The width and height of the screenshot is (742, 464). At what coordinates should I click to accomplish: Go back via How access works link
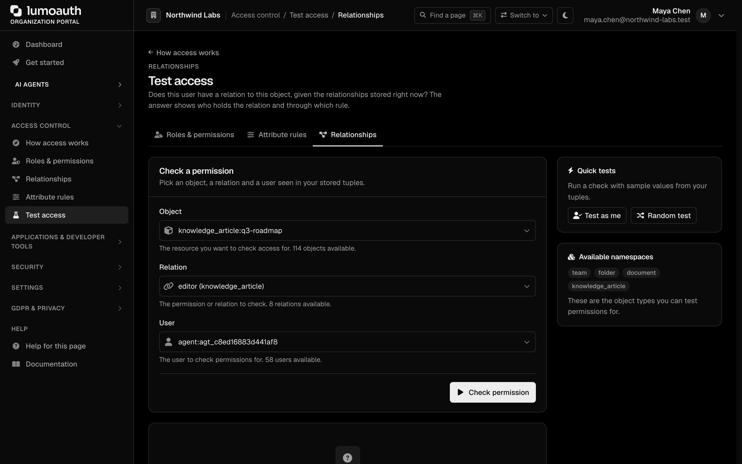pos(184,53)
